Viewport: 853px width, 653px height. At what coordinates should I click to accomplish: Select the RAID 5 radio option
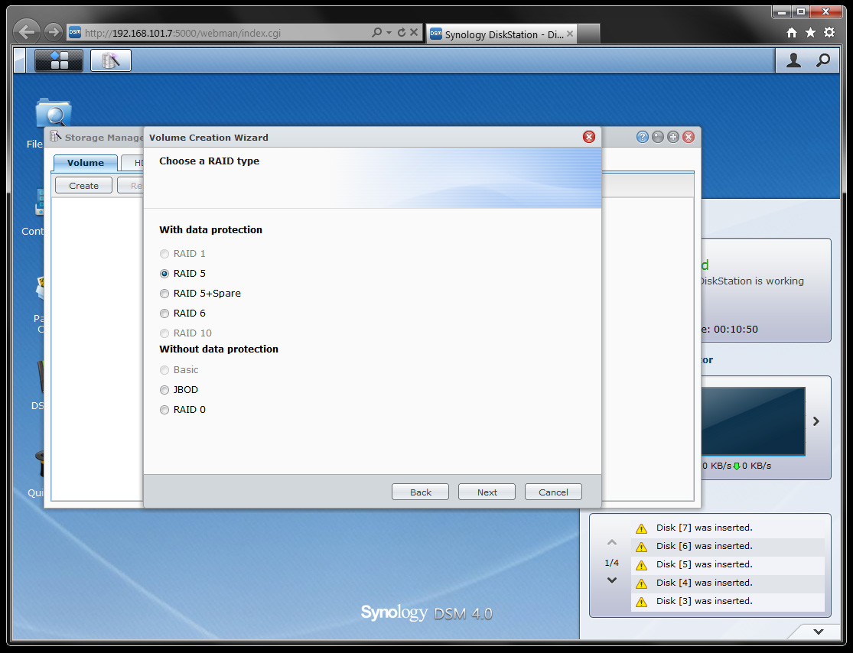click(164, 274)
